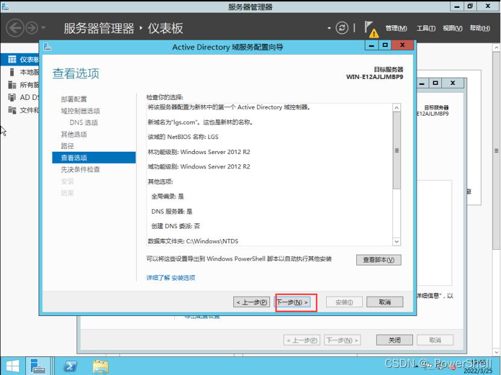Open the 管理(M) menu

[x=396, y=28]
